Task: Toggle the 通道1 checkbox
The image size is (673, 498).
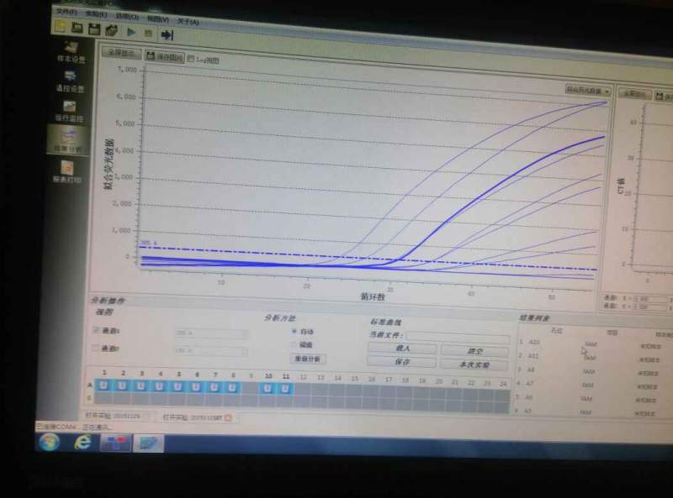Action: coord(96,329)
